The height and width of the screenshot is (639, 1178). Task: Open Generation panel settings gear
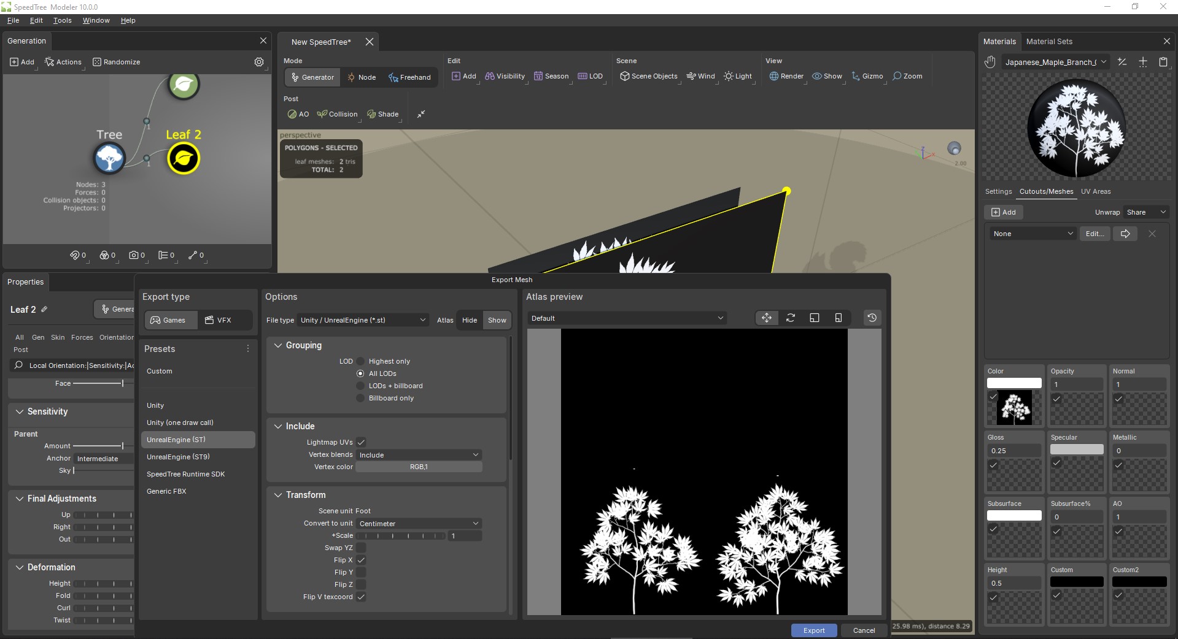(259, 62)
